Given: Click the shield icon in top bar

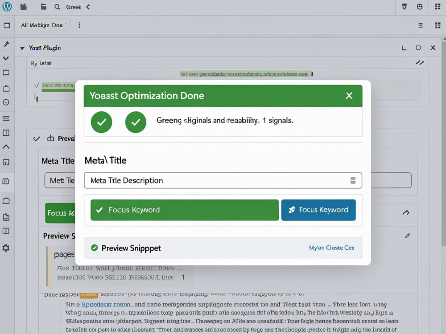Looking at the screenshot, I should pos(404,7).
